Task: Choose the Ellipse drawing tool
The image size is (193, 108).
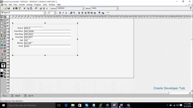Action: (2, 26)
